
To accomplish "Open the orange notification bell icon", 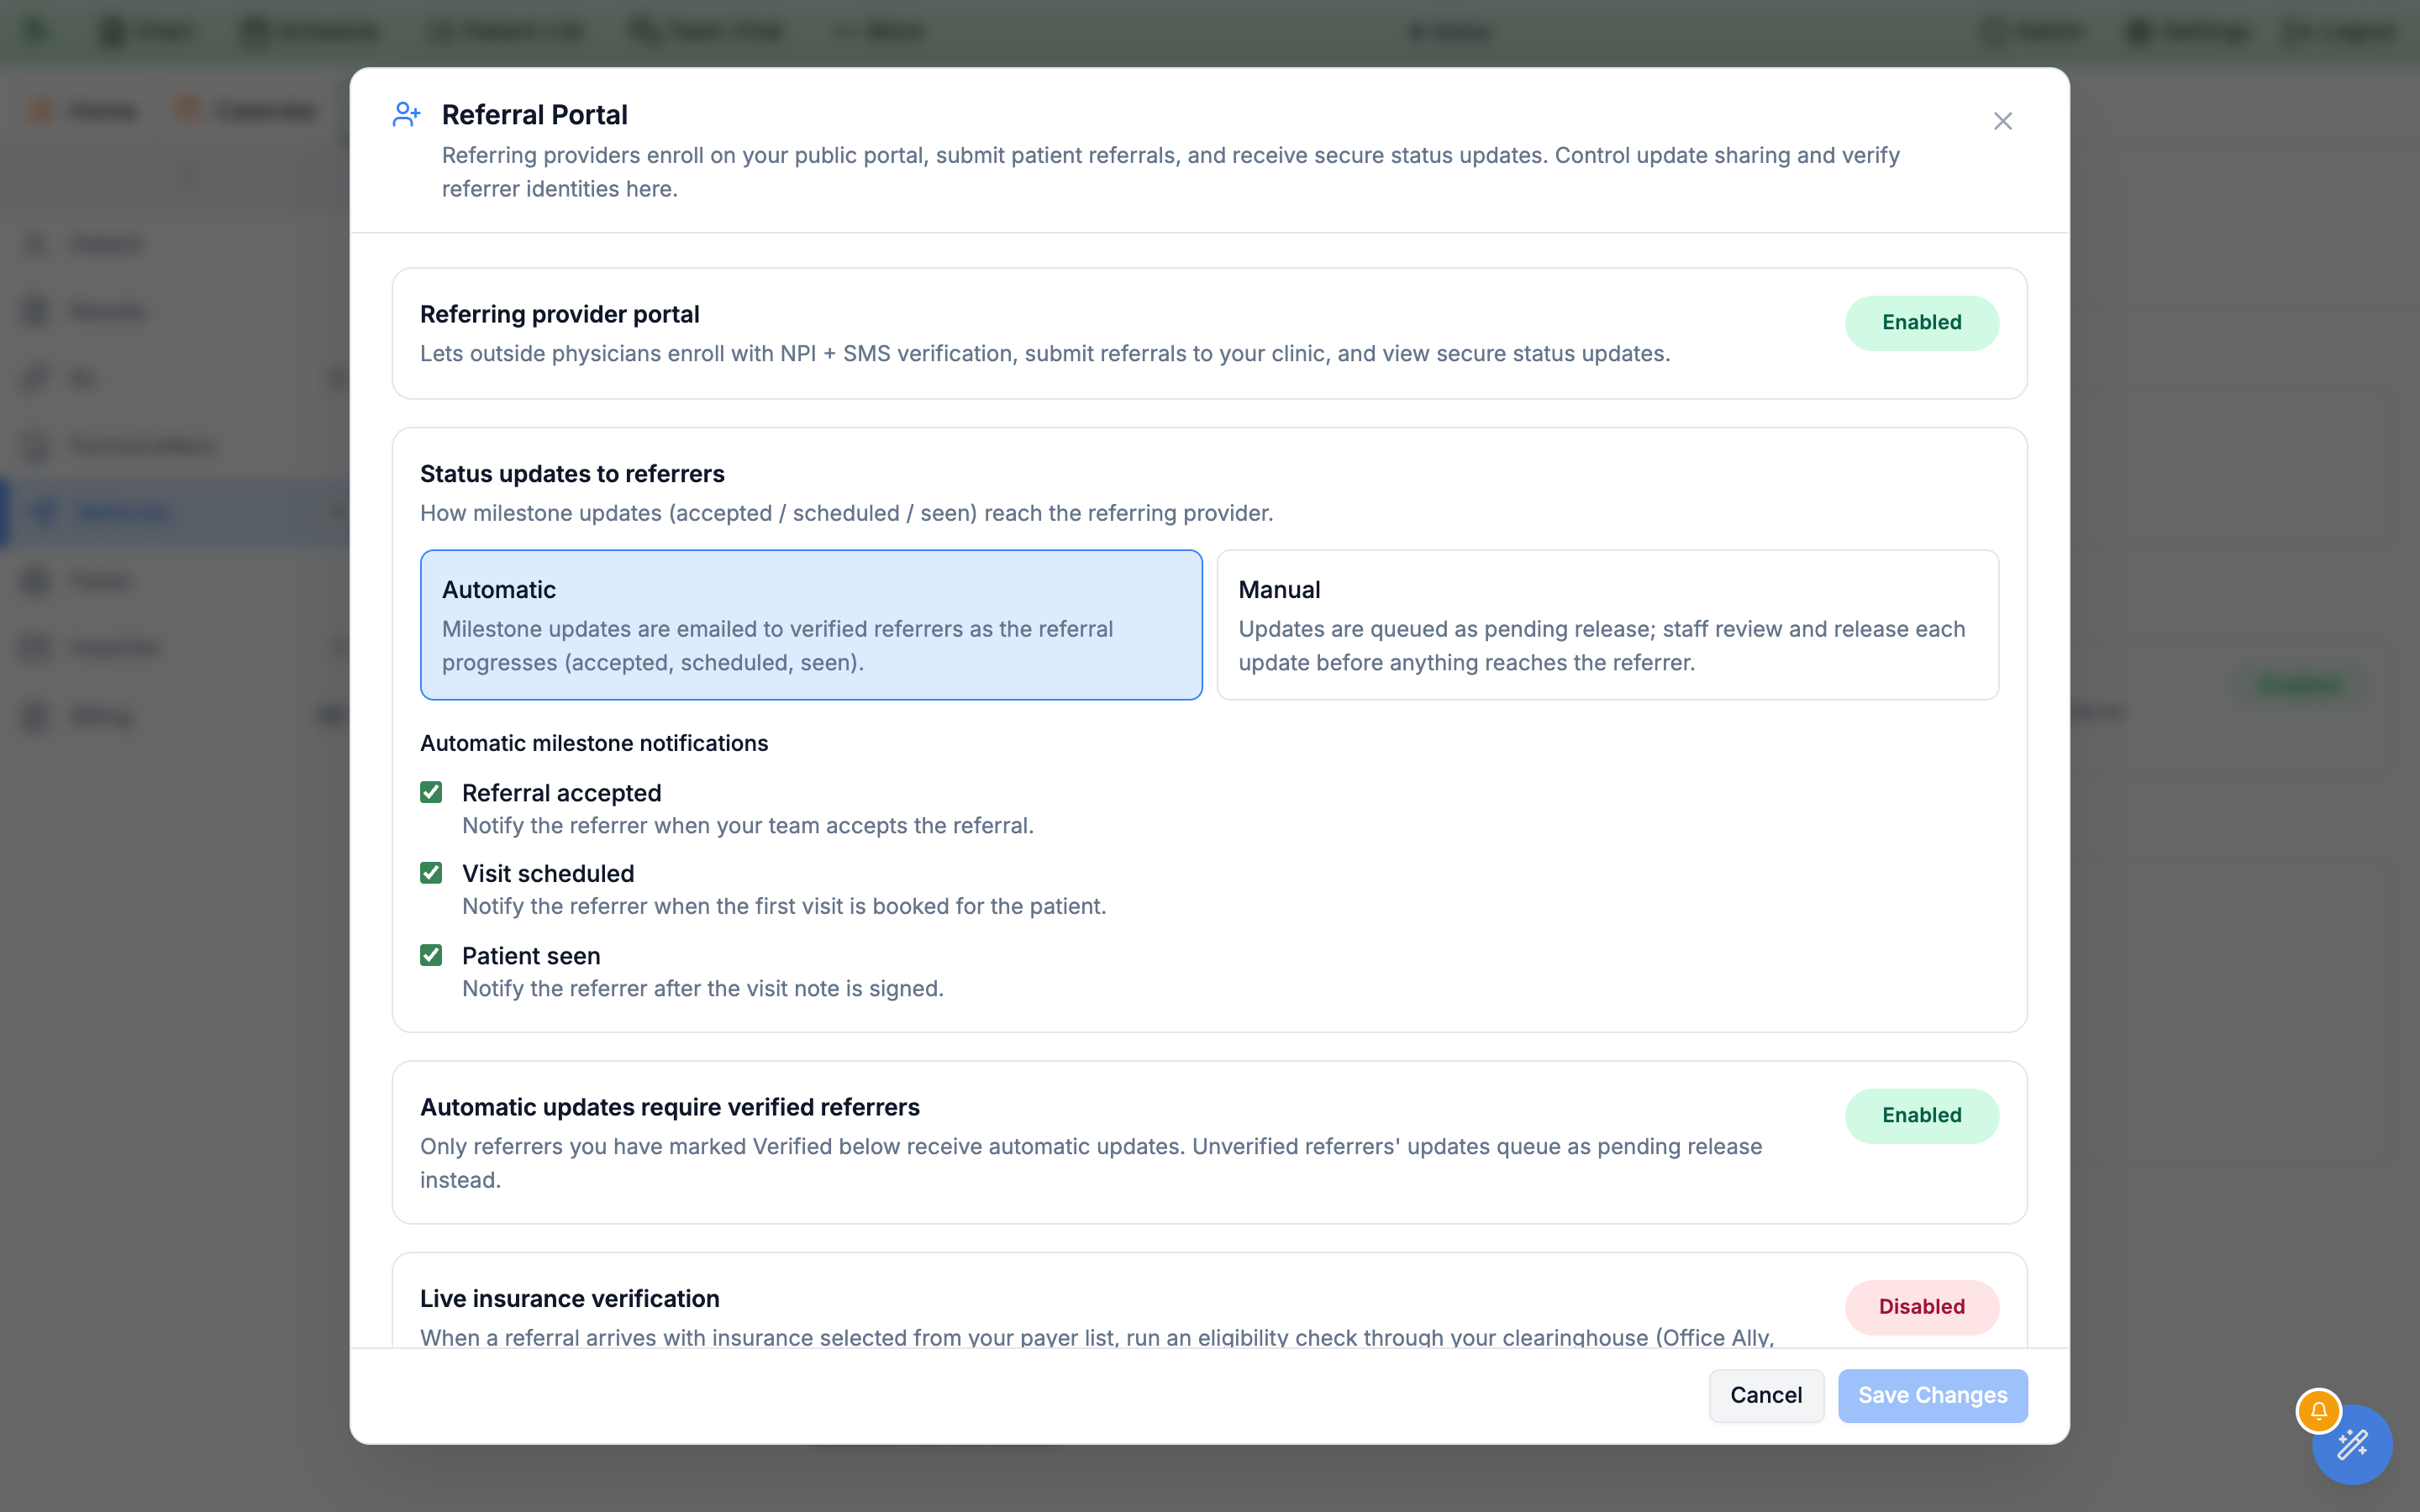I will coord(2318,1411).
